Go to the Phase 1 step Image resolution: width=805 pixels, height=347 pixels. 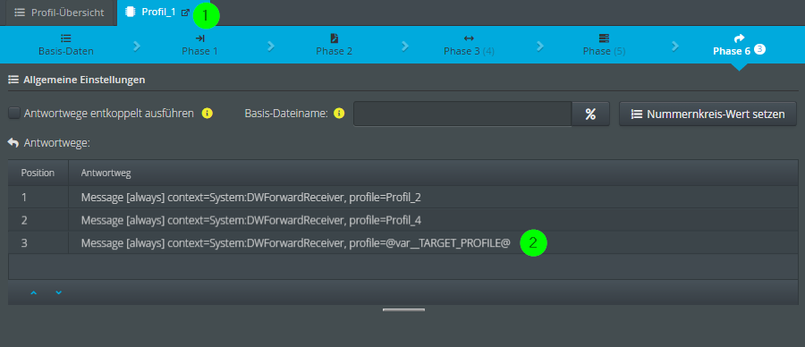(199, 45)
